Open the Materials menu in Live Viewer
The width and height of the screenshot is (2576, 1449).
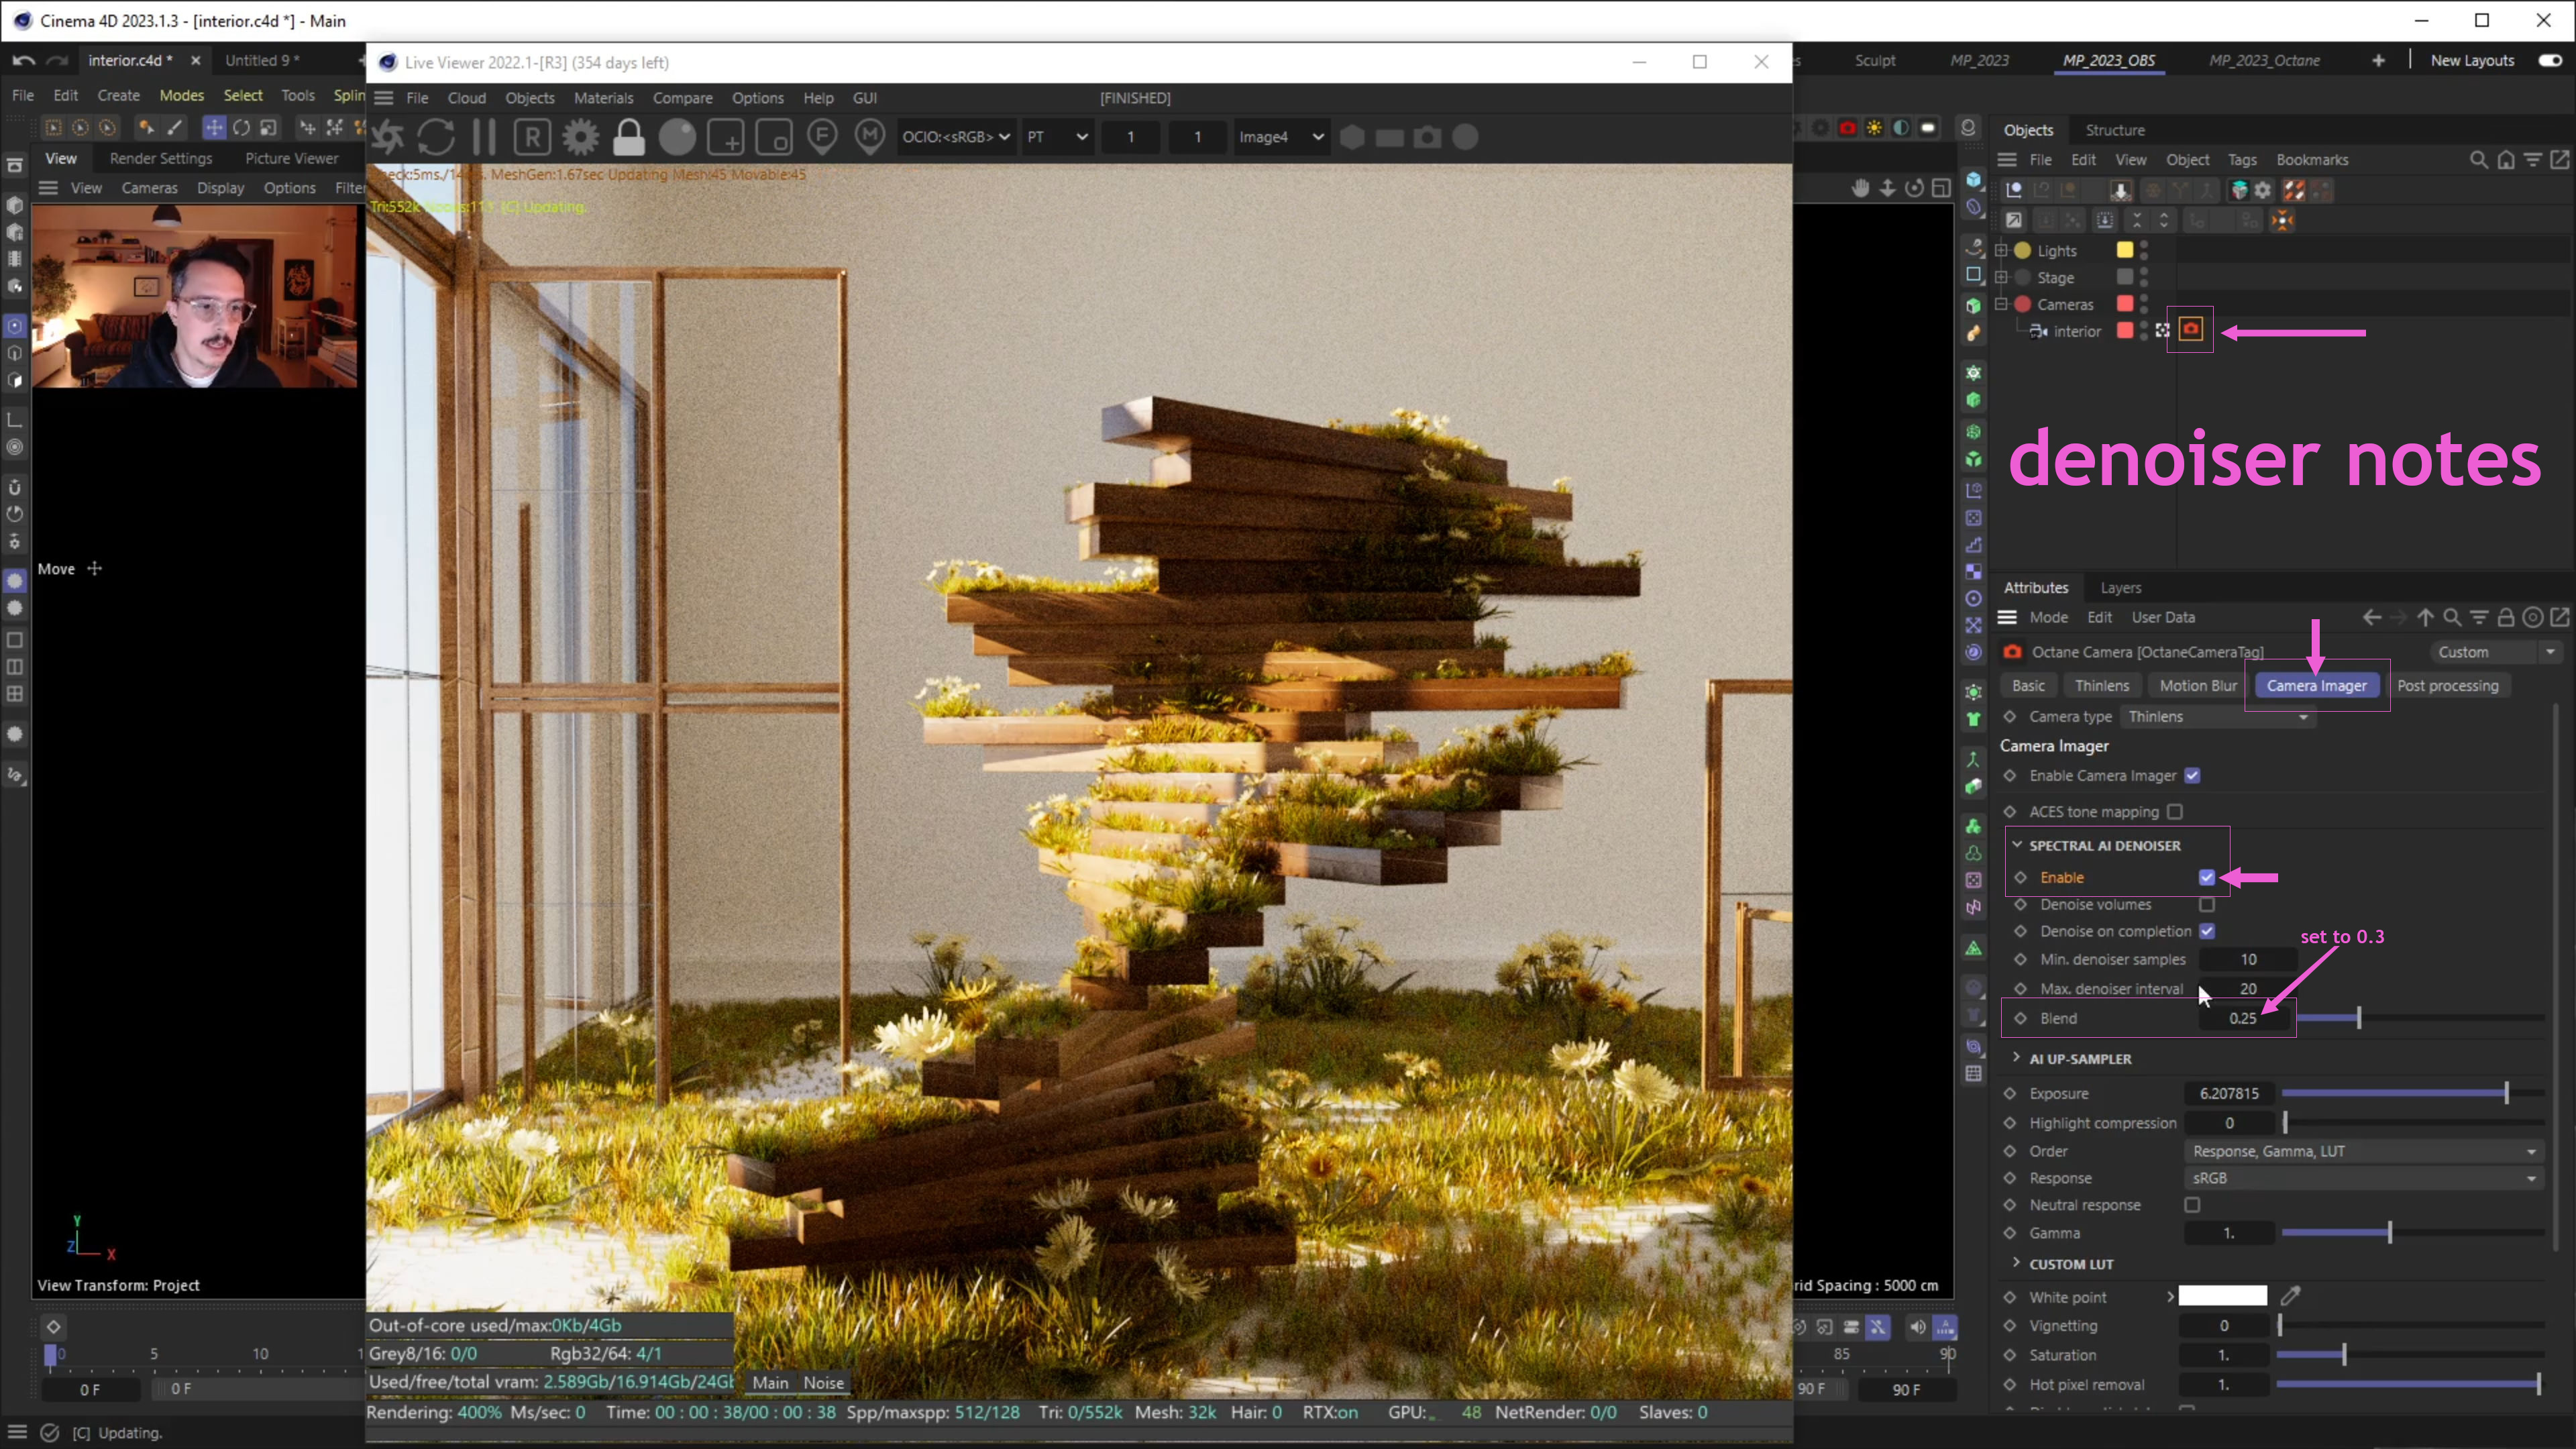click(x=603, y=98)
